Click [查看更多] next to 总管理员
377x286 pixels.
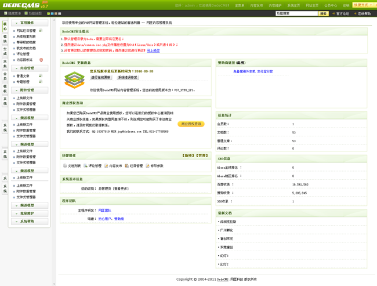coord(121,189)
